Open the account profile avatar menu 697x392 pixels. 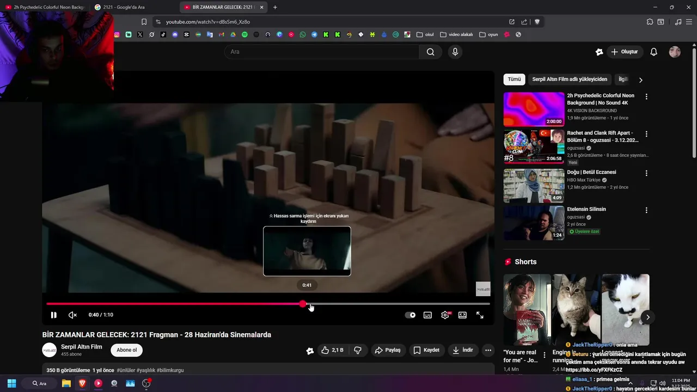tap(675, 52)
